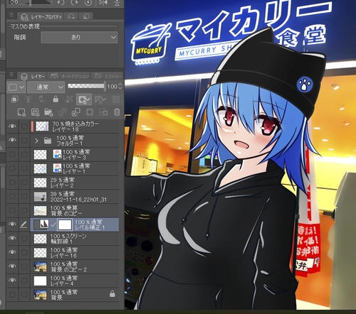
Task: Apply mask to layer icon
Action: click(103, 112)
